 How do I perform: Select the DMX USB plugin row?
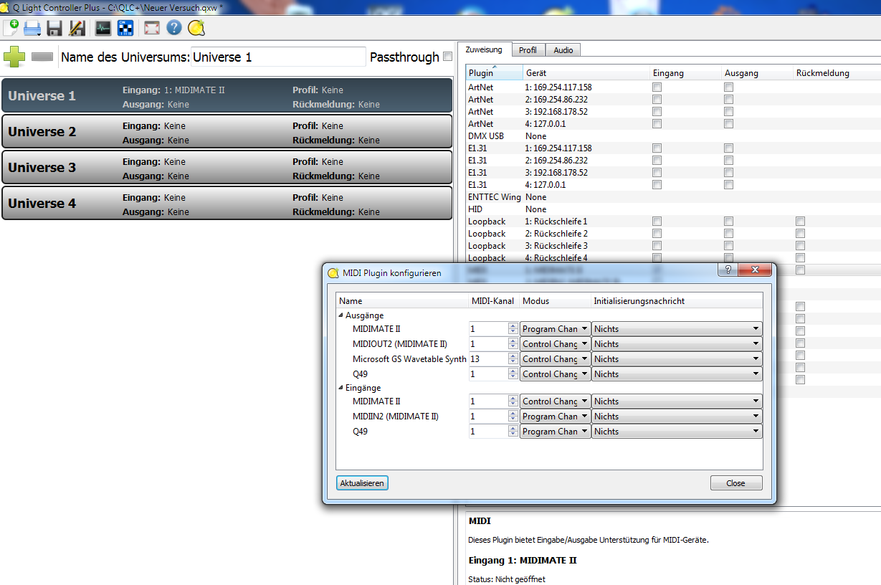673,136
